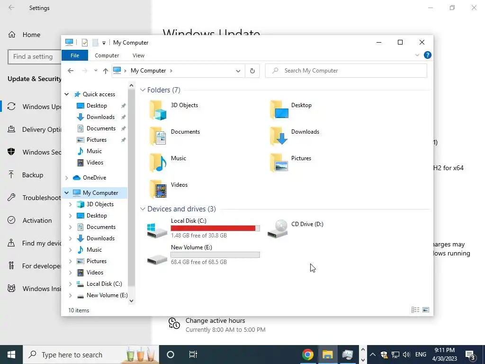Click New Volume (E:) usage bar
The height and width of the screenshot is (364, 485).
point(215,255)
